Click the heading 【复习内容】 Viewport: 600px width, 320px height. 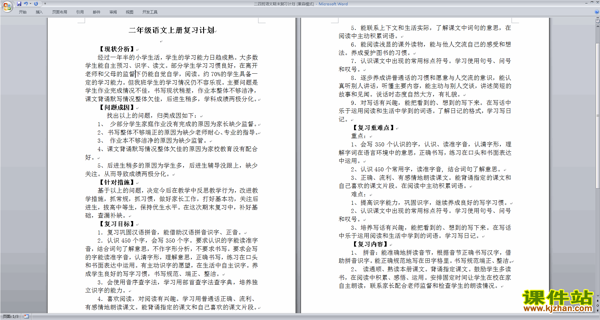(370, 244)
